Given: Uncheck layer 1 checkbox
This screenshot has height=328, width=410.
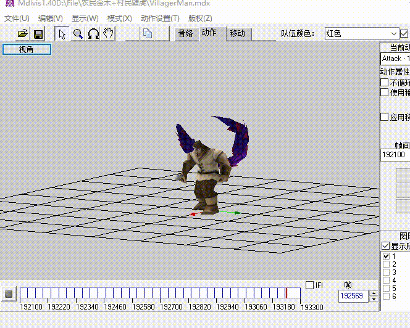Looking at the screenshot, I should [386, 256].
